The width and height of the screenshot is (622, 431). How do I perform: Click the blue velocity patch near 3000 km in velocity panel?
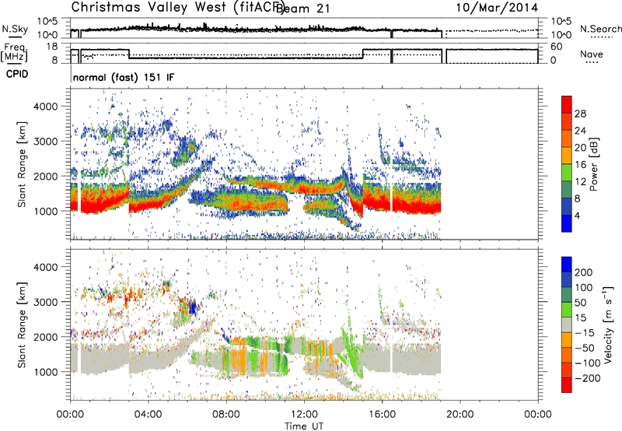tap(193, 308)
